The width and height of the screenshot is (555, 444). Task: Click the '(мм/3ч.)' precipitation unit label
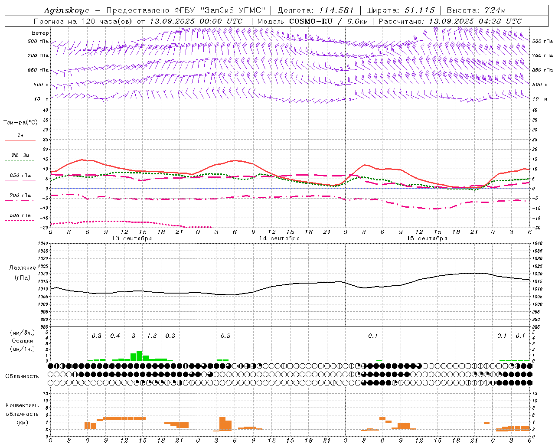tap(23, 333)
